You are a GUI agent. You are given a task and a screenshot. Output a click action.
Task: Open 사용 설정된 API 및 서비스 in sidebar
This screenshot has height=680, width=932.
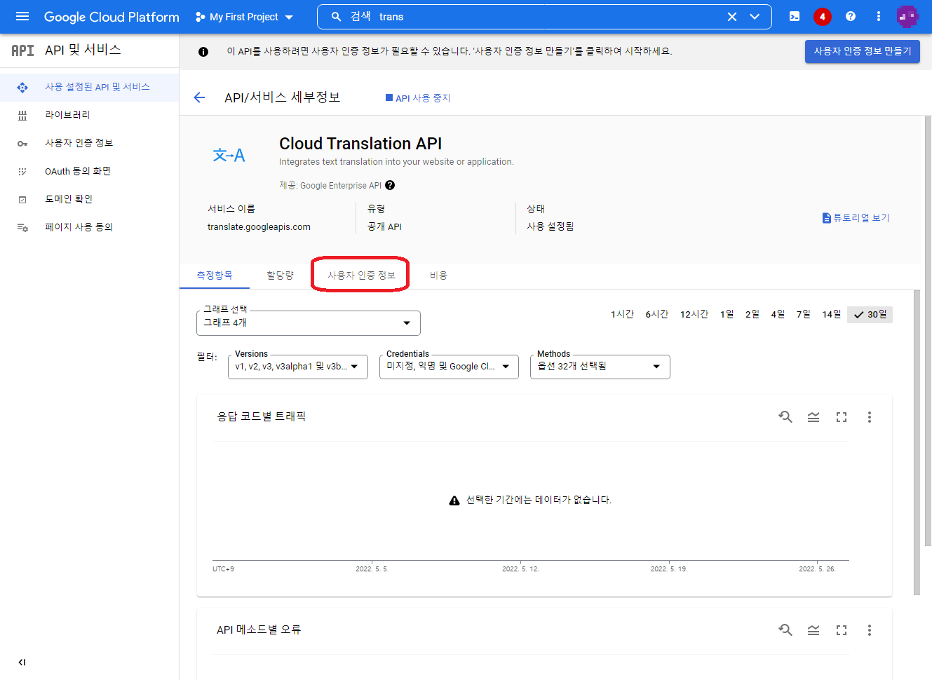click(89, 87)
